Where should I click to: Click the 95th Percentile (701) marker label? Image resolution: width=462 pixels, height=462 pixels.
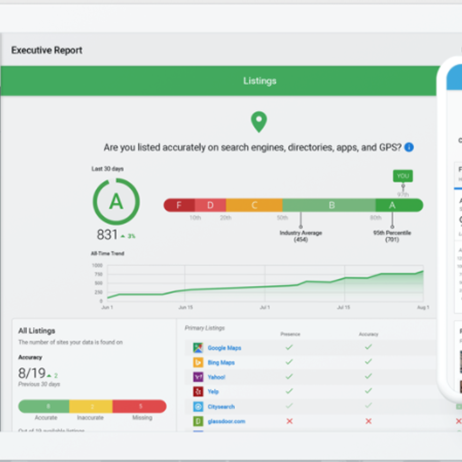pos(392,236)
